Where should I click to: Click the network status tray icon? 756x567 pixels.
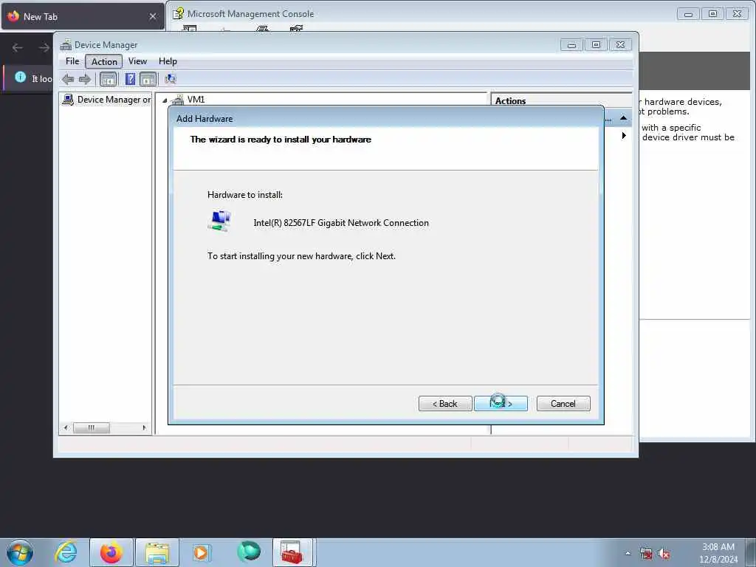[646, 554]
